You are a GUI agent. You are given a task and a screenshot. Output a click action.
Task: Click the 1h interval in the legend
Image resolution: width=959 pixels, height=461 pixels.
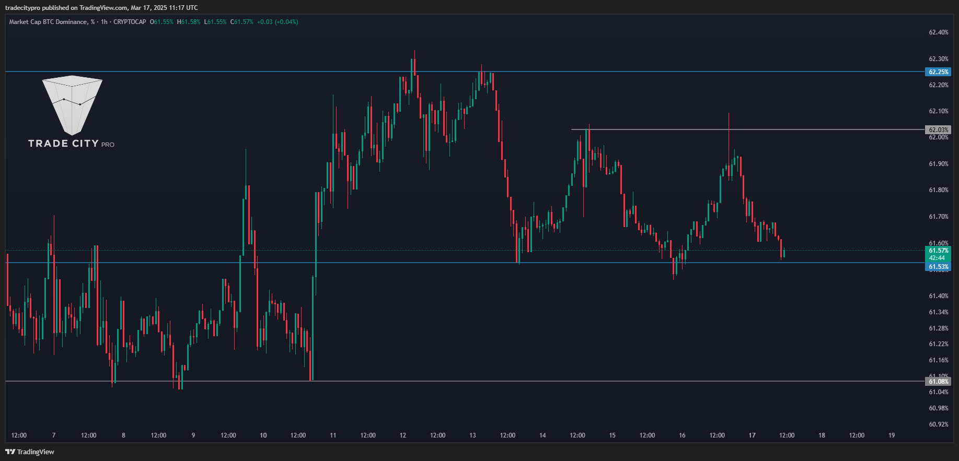click(x=104, y=22)
